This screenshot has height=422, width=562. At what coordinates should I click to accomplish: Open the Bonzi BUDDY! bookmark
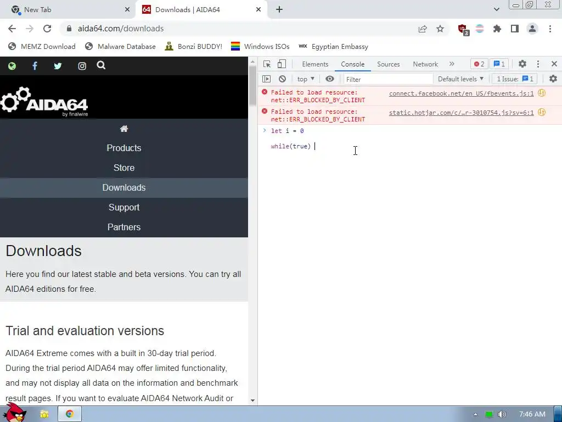pyautogui.click(x=194, y=46)
